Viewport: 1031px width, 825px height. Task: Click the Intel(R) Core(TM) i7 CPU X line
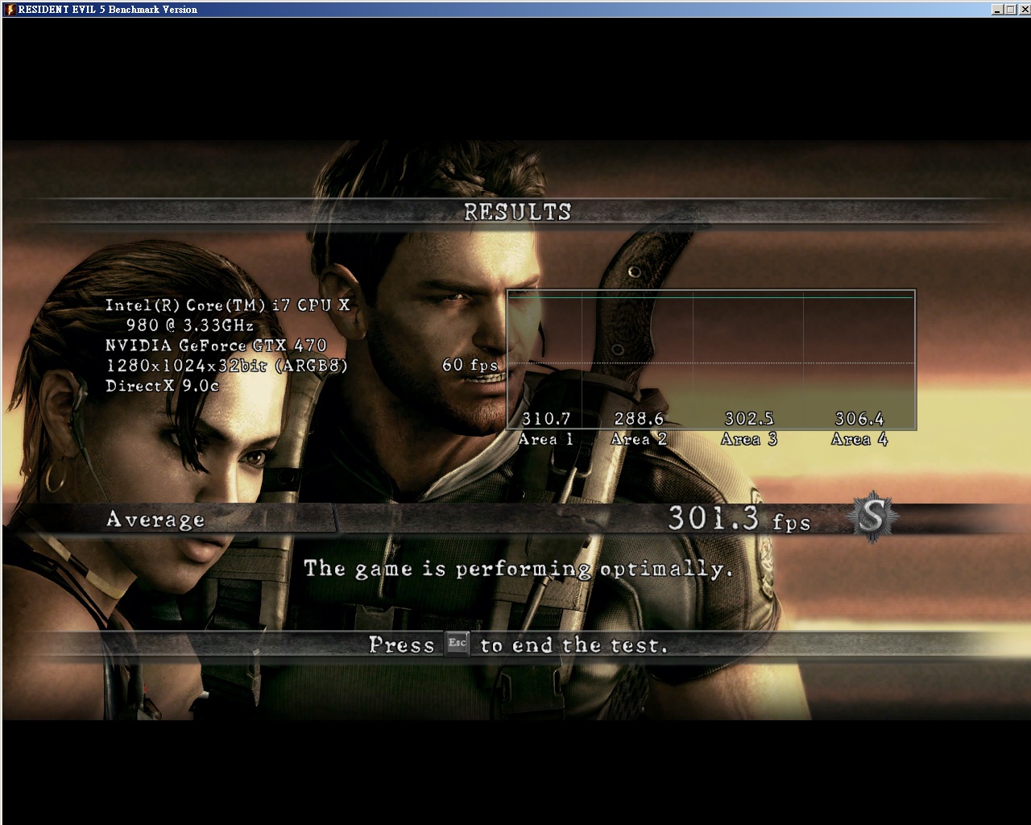point(228,305)
